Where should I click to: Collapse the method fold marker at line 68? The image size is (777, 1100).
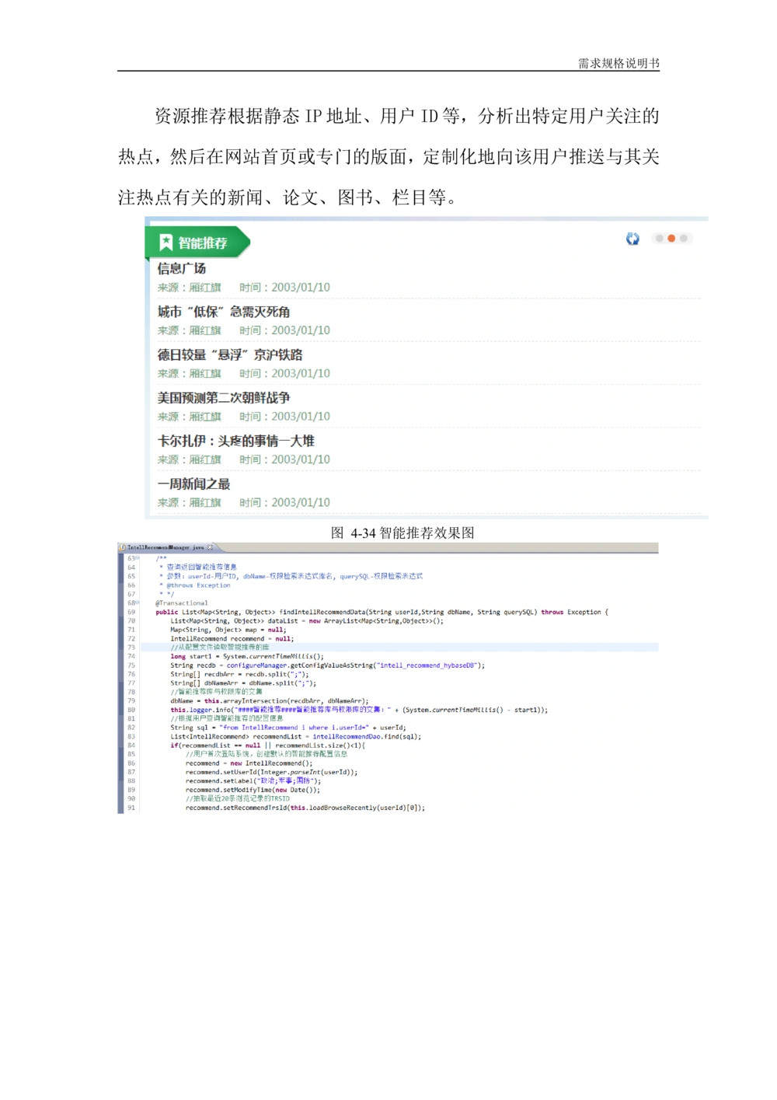(136, 603)
